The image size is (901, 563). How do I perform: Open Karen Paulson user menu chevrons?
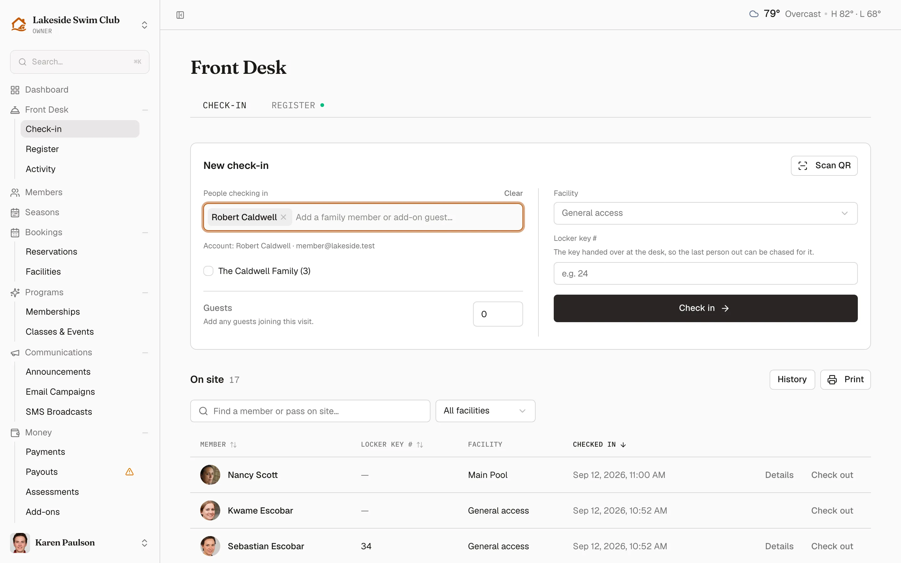pos(145,543)
